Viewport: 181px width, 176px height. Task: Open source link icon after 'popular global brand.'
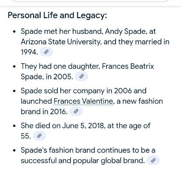(x=153, y=160)
